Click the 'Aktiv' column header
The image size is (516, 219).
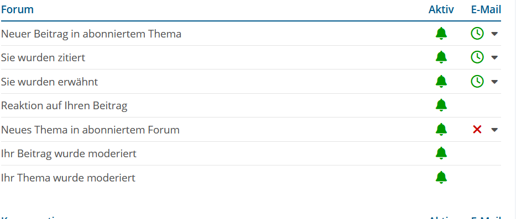tap(441, 9)
